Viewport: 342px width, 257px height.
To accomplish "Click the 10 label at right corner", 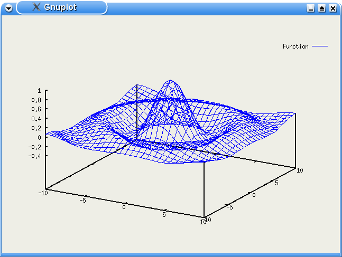I will tap(300, 170).
